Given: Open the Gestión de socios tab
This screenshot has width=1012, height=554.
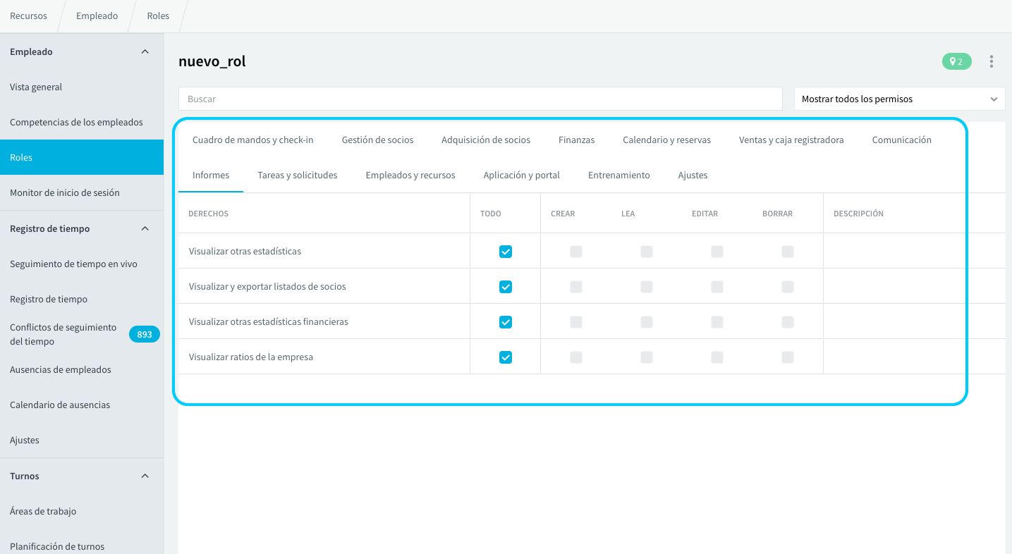Looking at the screenshot, I should pyautogui.click(x=377, y=140).
